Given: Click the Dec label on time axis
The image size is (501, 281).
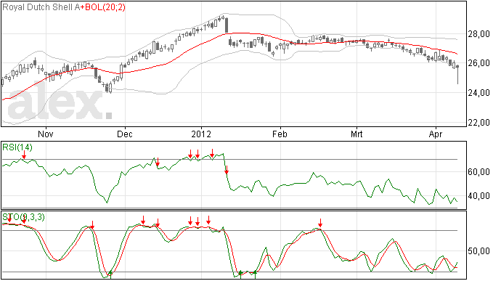Looking at the screenshot, I should pyautogui.click(x=125, y=134).
